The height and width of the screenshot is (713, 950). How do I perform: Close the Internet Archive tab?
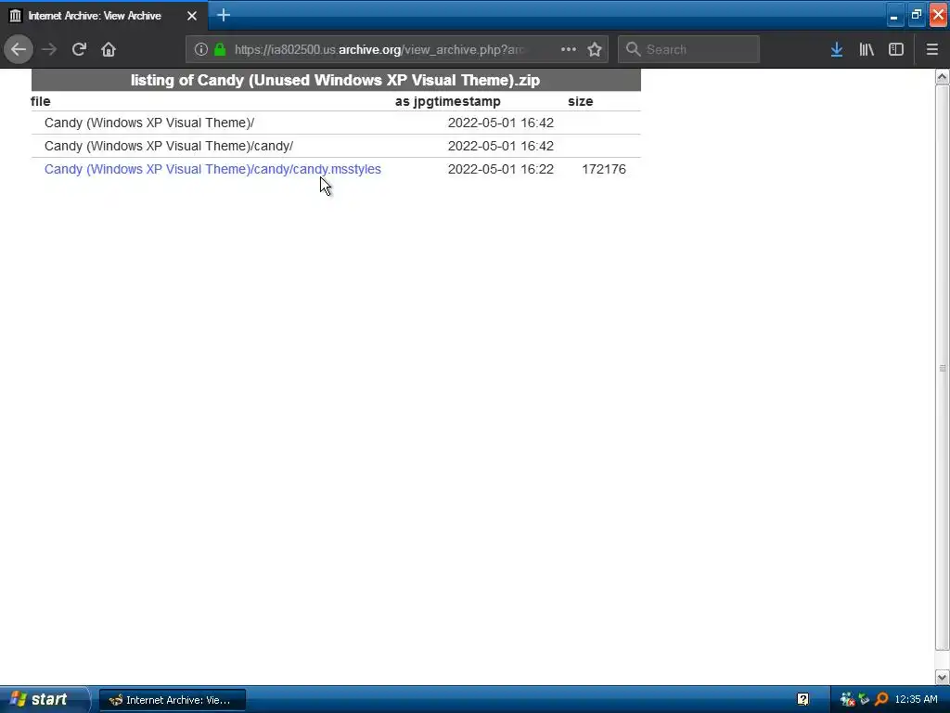pyautogui.click(x=192, y=16)
